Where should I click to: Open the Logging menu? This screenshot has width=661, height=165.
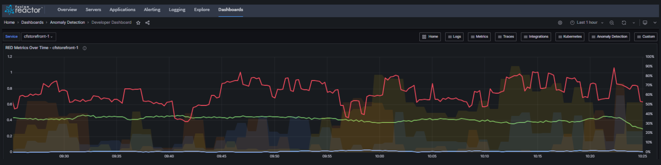point(177,10)
